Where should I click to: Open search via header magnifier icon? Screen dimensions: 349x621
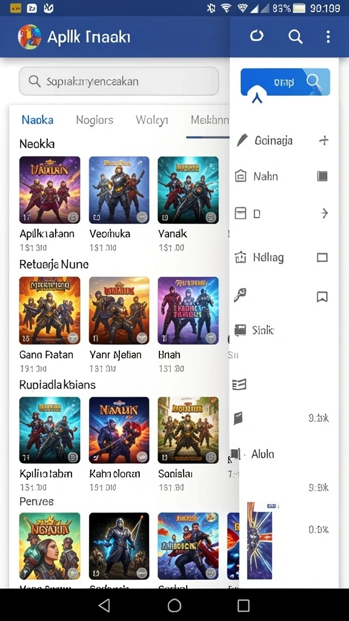[x=295, y=37]
